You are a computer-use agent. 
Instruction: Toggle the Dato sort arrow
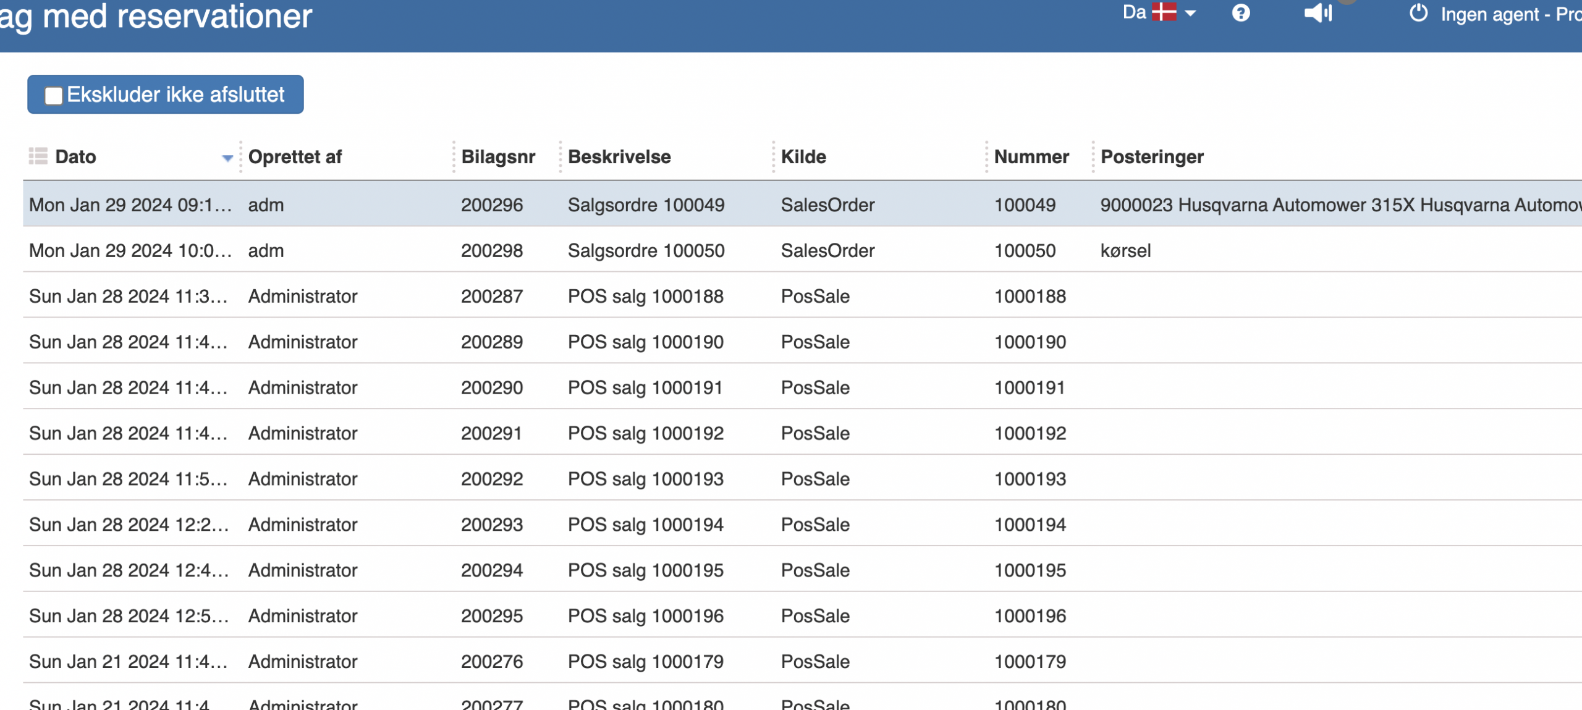(227, 158)
